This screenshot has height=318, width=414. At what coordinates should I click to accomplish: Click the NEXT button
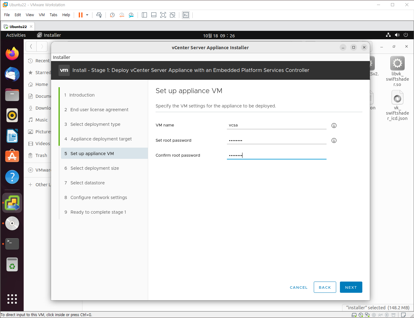point(351,287)
